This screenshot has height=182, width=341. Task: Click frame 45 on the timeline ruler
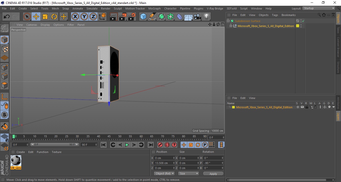(109, 137)
